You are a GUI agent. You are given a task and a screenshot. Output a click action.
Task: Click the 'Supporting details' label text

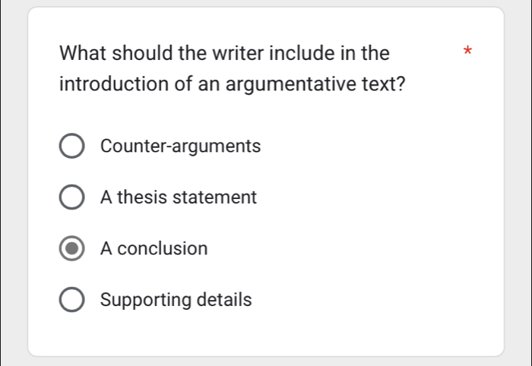[x=176, y=300]
